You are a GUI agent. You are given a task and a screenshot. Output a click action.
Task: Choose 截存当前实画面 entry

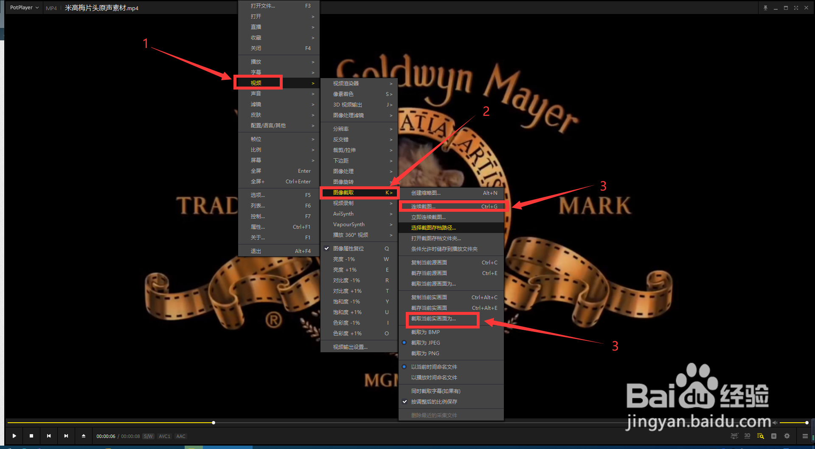coord(451,308)
